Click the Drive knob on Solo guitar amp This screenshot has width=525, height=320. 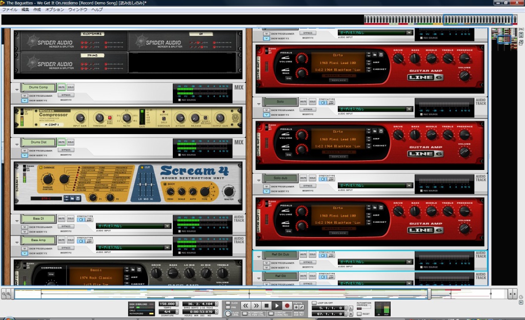(x=398, y=135)
